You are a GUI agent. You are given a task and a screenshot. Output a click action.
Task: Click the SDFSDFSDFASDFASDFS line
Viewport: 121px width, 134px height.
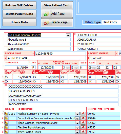[63, 100]
